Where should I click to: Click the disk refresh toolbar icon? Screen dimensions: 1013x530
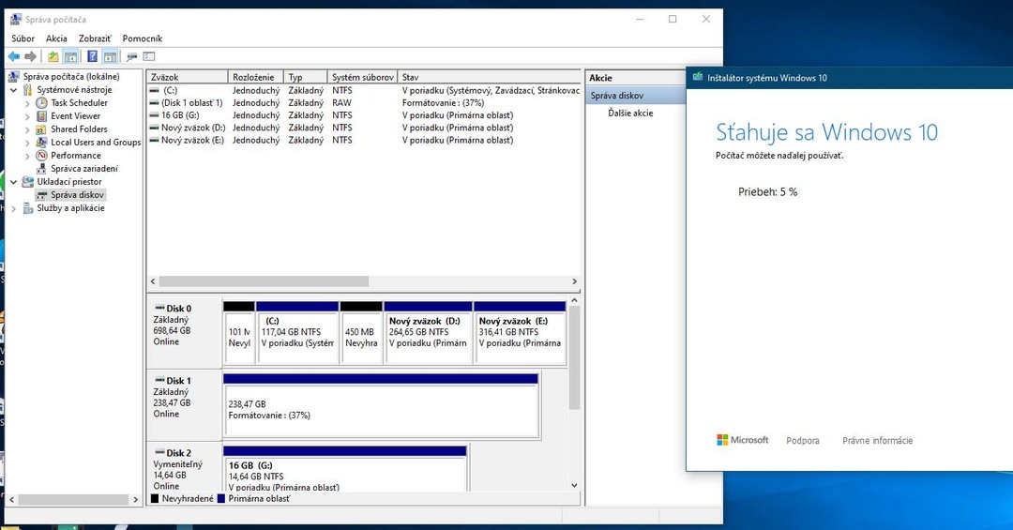pos(132,57)
